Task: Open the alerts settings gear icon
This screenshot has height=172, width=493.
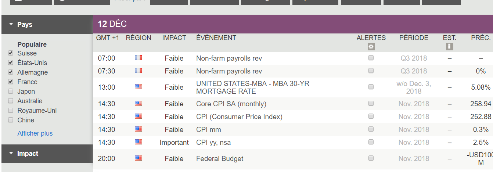Action: [x=371, y=47]
